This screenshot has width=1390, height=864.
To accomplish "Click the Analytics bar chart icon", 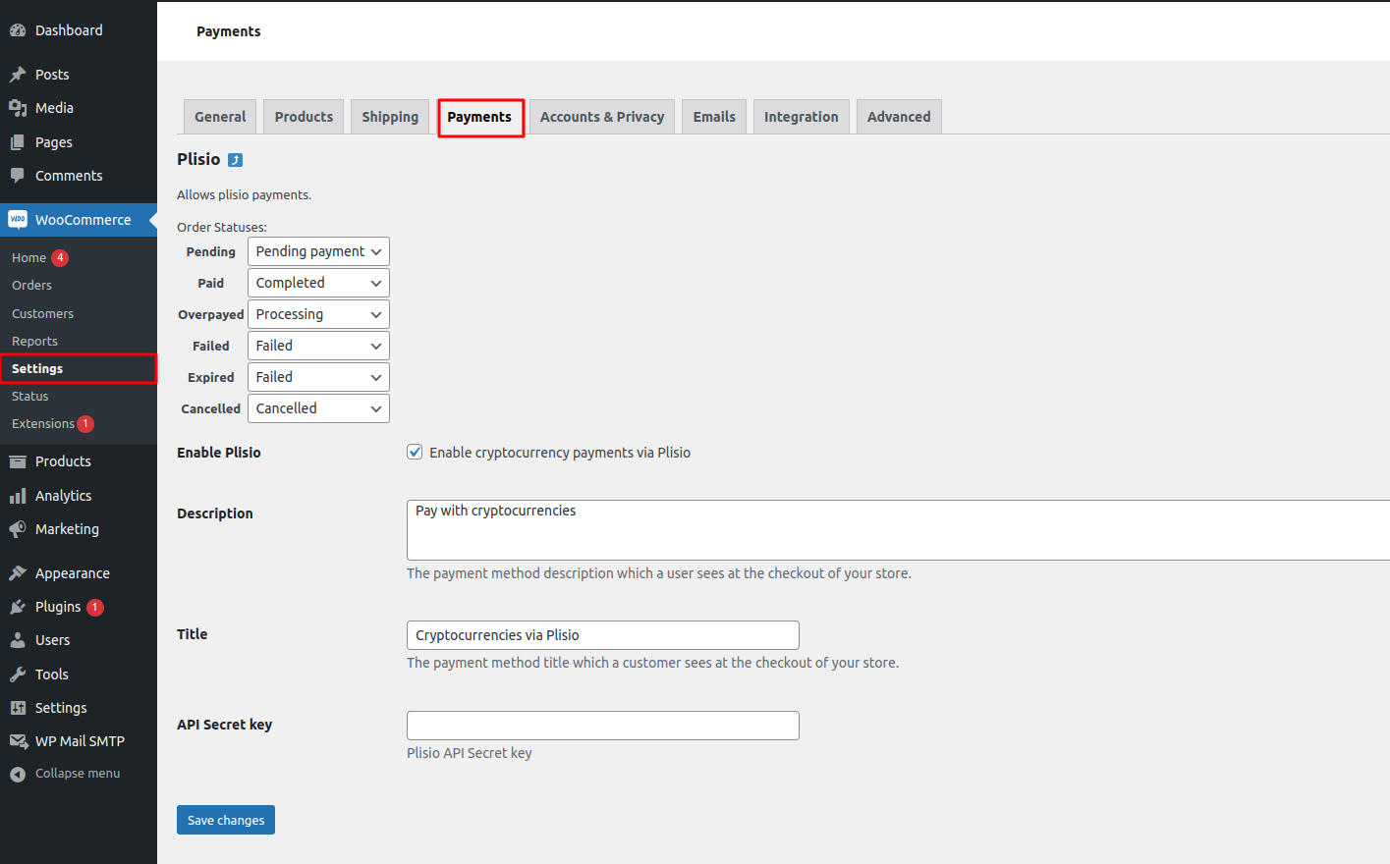I will (x=18, y=496).
